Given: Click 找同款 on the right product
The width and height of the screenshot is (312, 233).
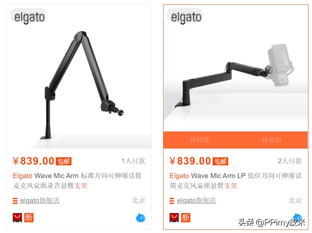Looking at the screenshot, I should click(199, 140).
